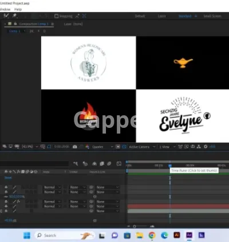Image resolution: width=229 pixels, height=242 pixels.
Task: Select the Standard workspace
Action: (185, 16)
